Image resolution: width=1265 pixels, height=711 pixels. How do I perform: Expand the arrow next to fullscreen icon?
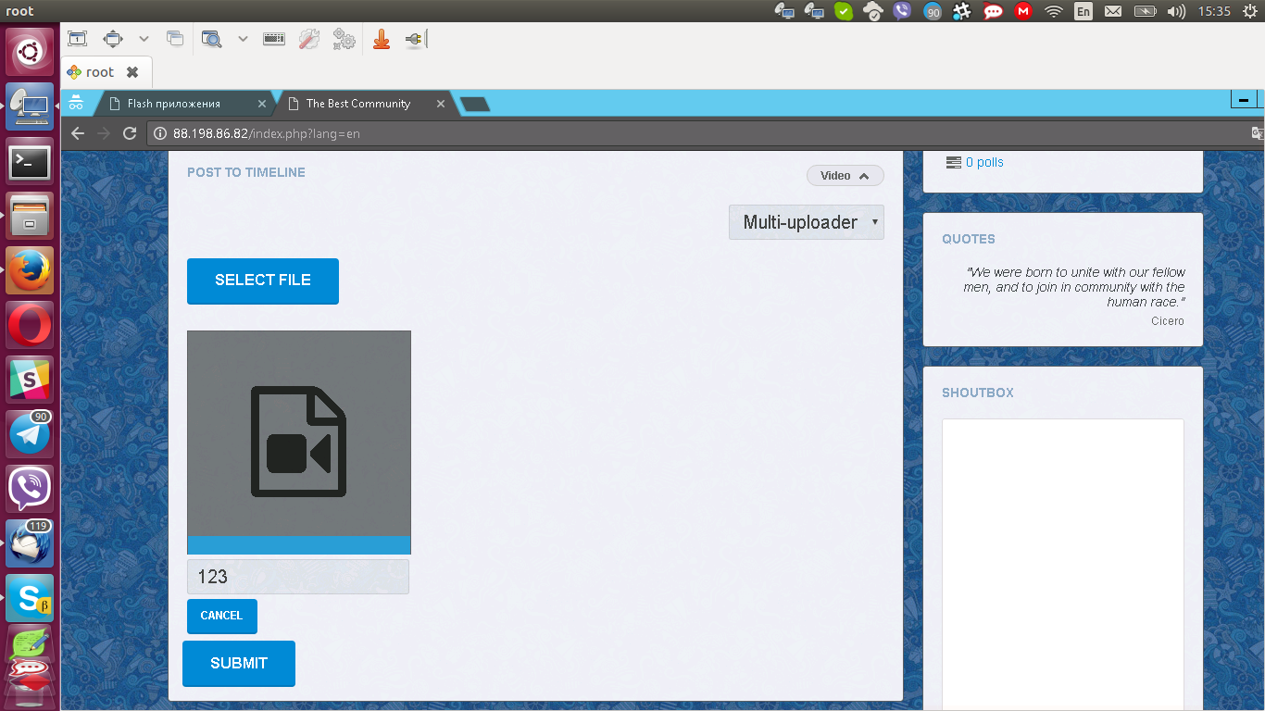(x=144, y=39)
